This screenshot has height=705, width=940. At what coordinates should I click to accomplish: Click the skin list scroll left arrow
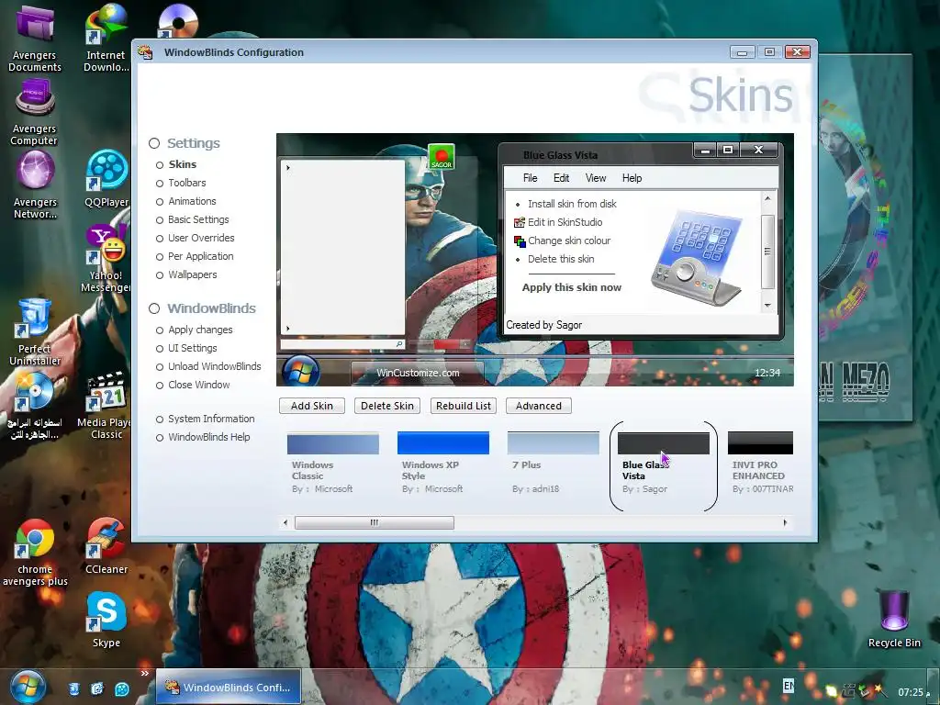click(285, 522)
